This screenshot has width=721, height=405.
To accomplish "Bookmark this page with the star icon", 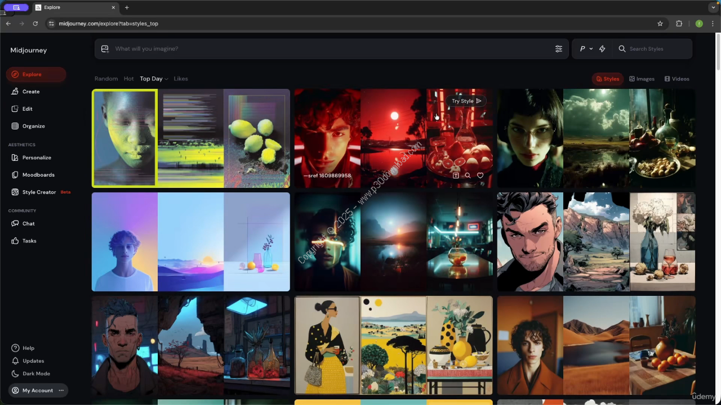I will tap(660, 24).
